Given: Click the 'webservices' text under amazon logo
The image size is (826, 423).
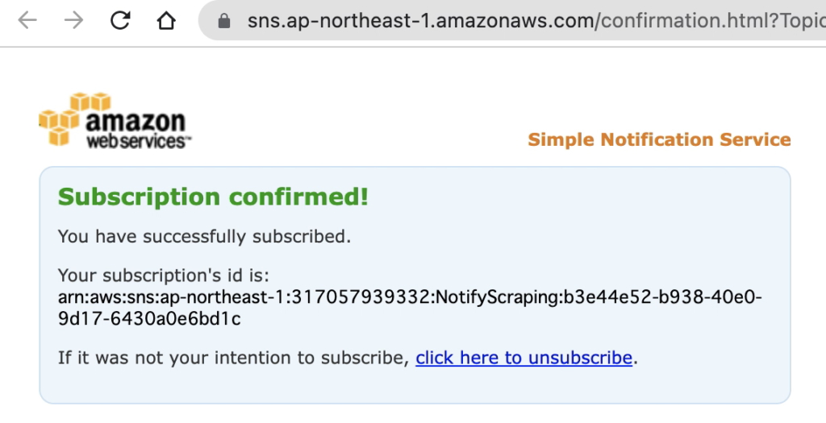Looking at the screenshot, I should click(x=137, y=141).
